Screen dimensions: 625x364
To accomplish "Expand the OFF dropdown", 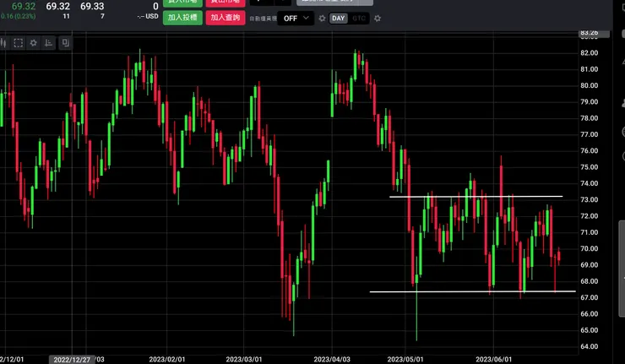I will pos(296,19).
